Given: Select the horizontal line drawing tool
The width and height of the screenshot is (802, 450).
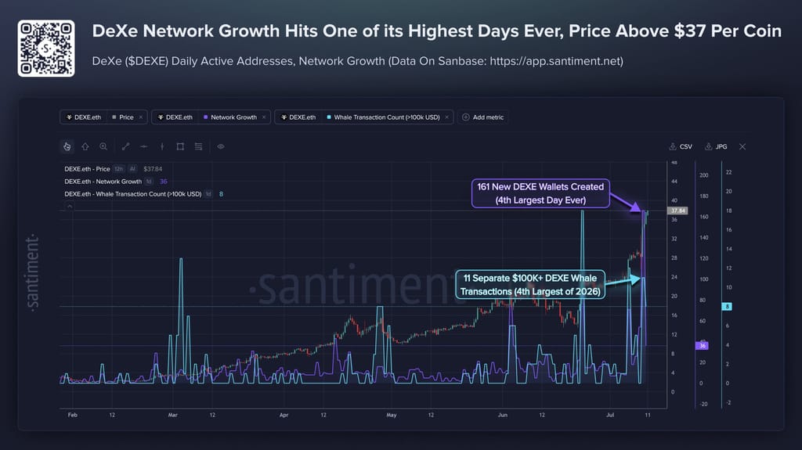Looking at the screenshot, I should pos(144,147).
